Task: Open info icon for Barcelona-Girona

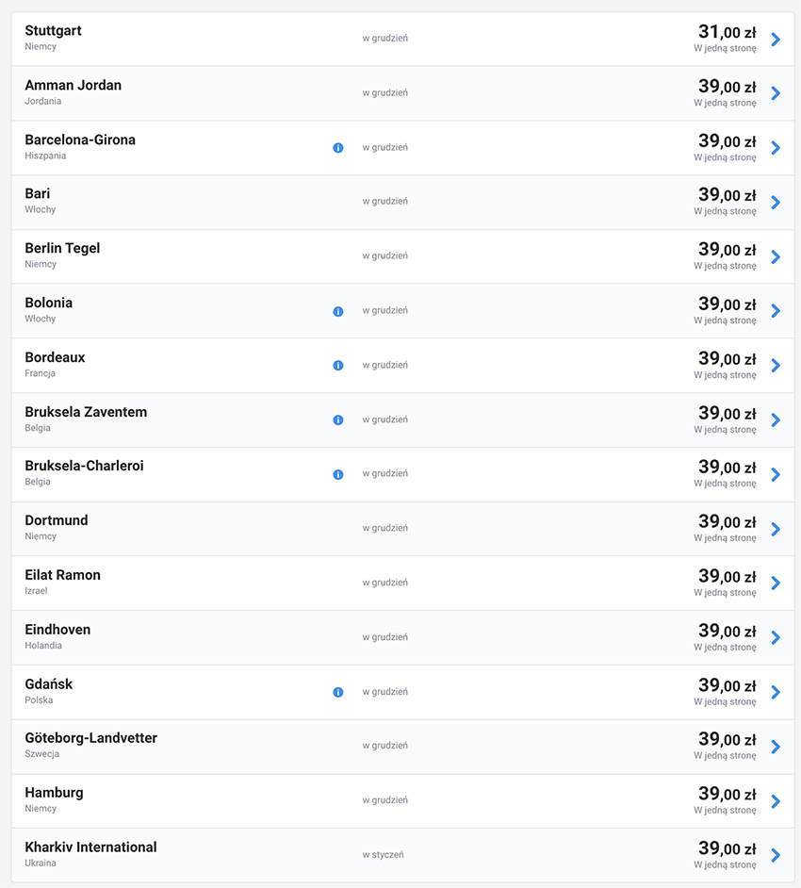Action: [338, 148]
